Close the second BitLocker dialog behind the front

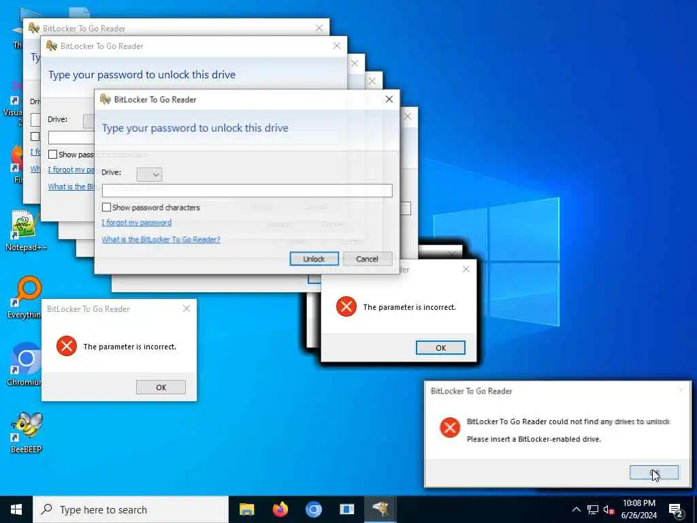(x=336, y=46)
